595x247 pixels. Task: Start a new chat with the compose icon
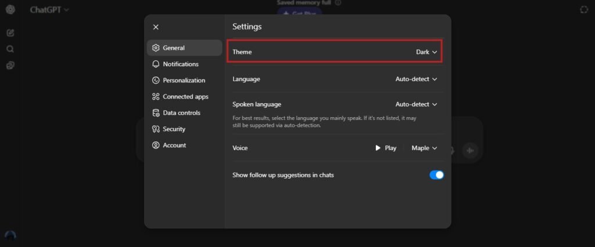tap(10, 33)
